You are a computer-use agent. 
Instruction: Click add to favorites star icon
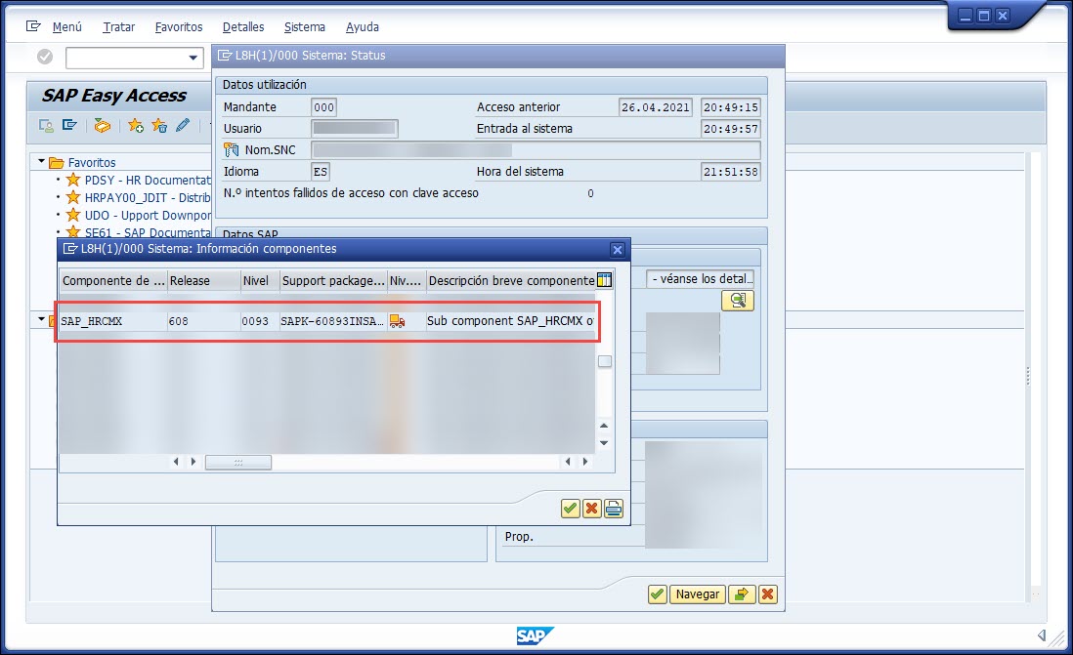136,125
